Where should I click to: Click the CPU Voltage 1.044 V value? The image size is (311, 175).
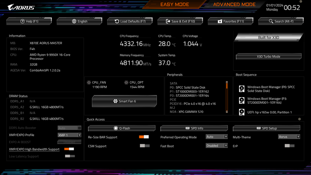(192, 44)
